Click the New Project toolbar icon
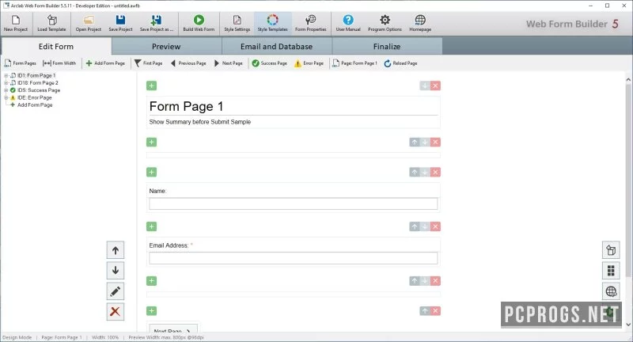 click(x=15, y=23)
